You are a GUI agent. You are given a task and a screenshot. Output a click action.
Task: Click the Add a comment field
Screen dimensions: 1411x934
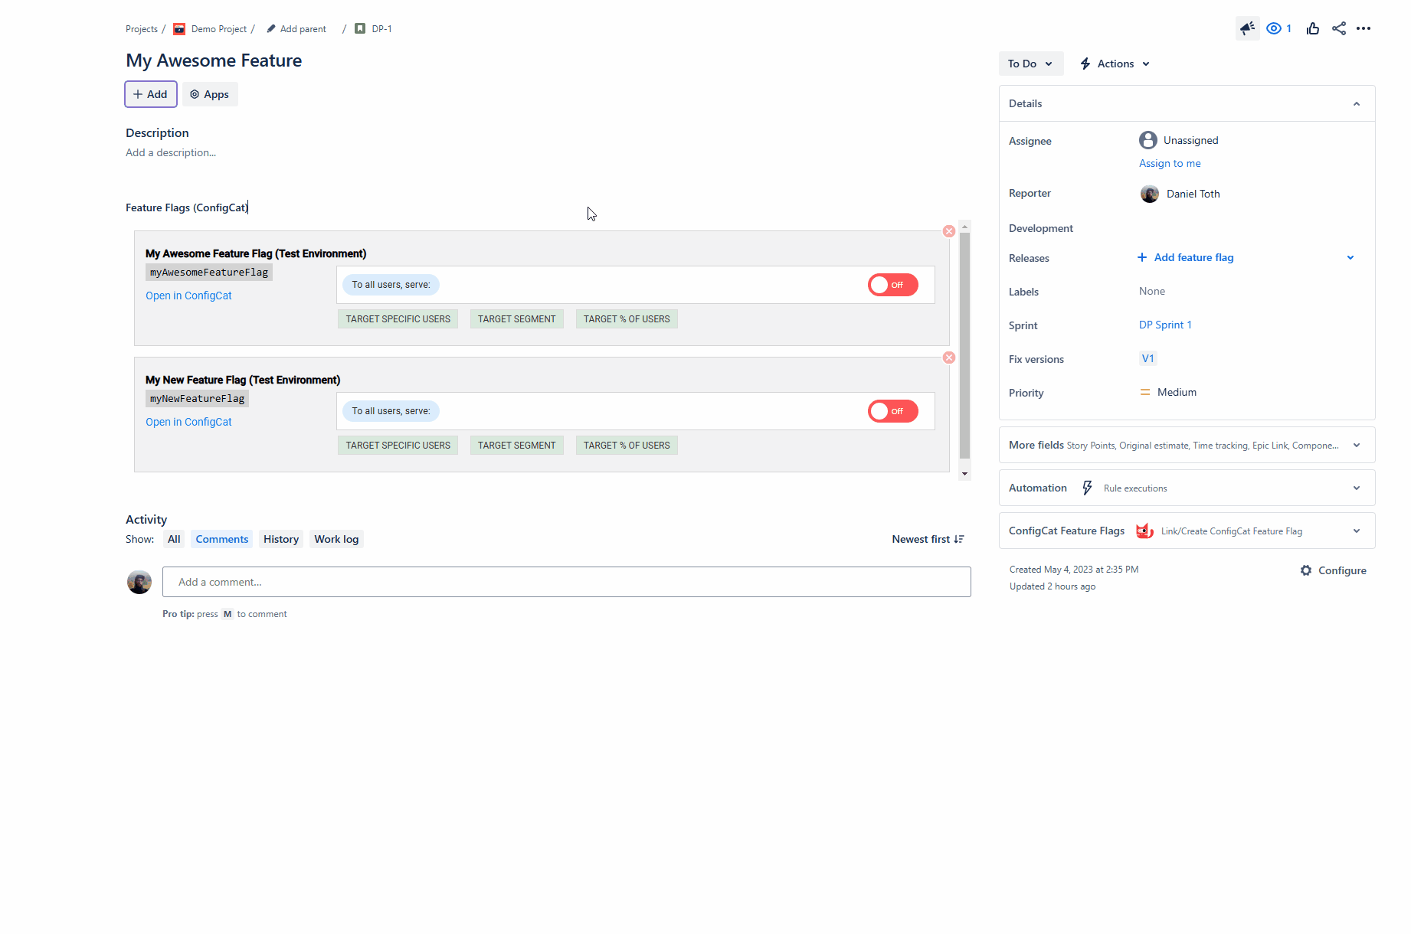[x=567, y=582]
